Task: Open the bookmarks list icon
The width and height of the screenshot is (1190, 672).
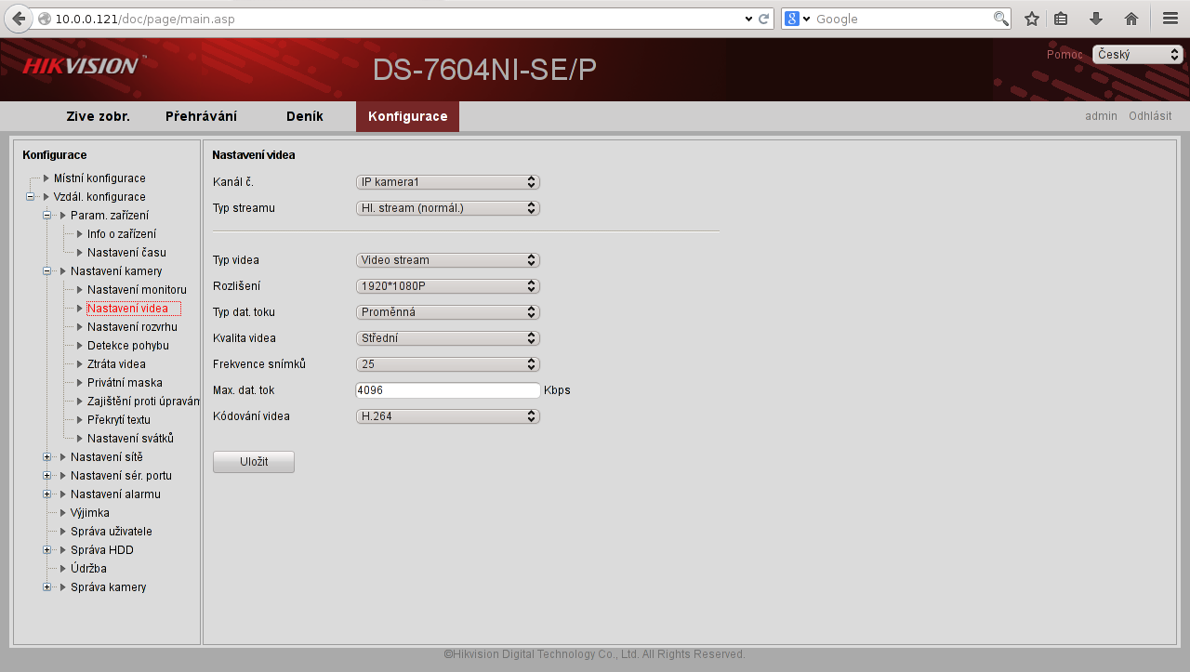Action: pyautogui.click(x=1061, y=19)
